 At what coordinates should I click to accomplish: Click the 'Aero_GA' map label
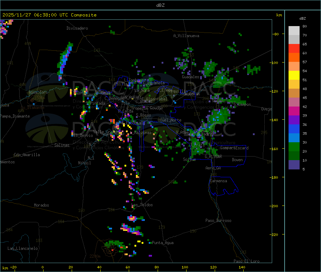coord(213,168)
